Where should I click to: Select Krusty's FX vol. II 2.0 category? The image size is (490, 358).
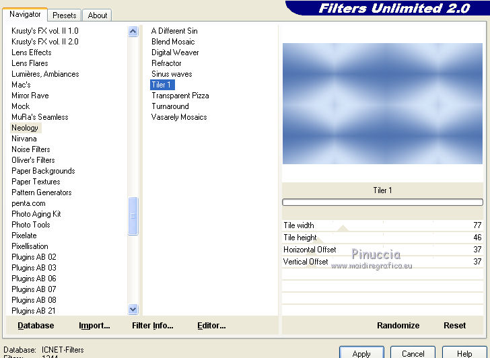point(45,42)
